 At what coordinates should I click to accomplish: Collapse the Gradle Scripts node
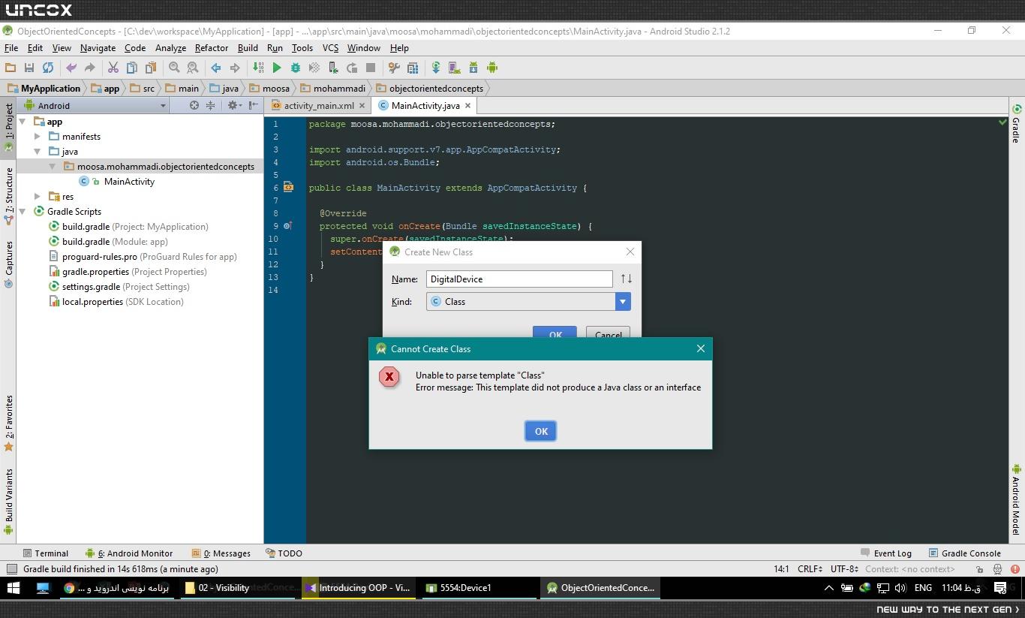[x=23, y=212]
